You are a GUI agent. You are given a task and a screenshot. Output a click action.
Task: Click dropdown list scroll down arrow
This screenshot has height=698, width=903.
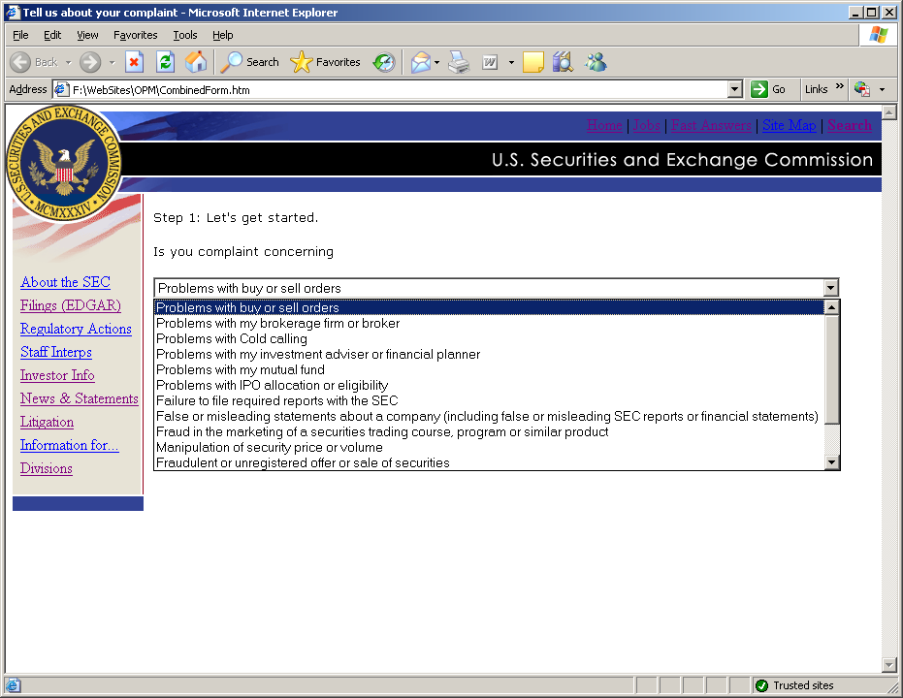coord(831,462)
